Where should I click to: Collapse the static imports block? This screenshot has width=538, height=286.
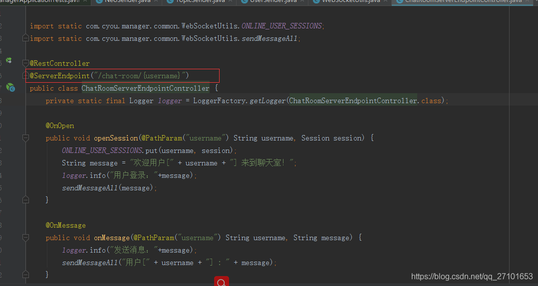25,38
